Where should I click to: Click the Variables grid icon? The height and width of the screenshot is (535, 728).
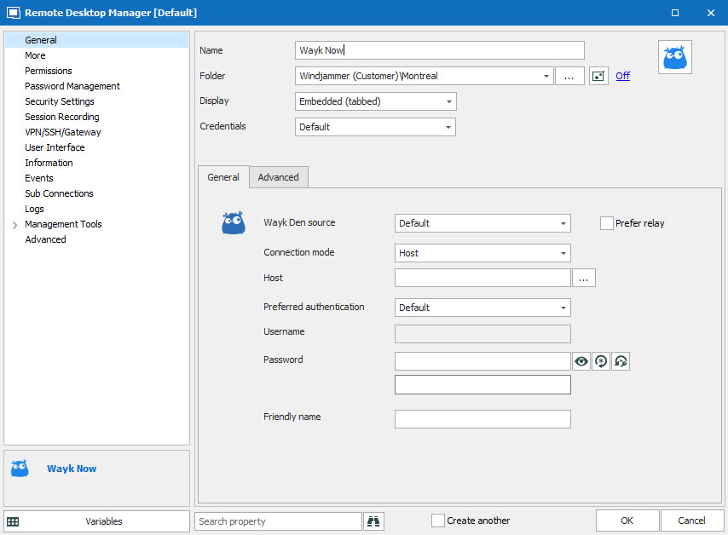click(x=13, y=521)
